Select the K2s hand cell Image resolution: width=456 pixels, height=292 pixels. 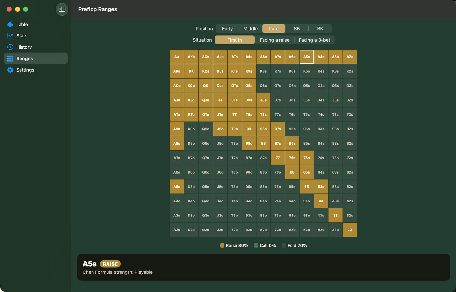click(350, 71)
